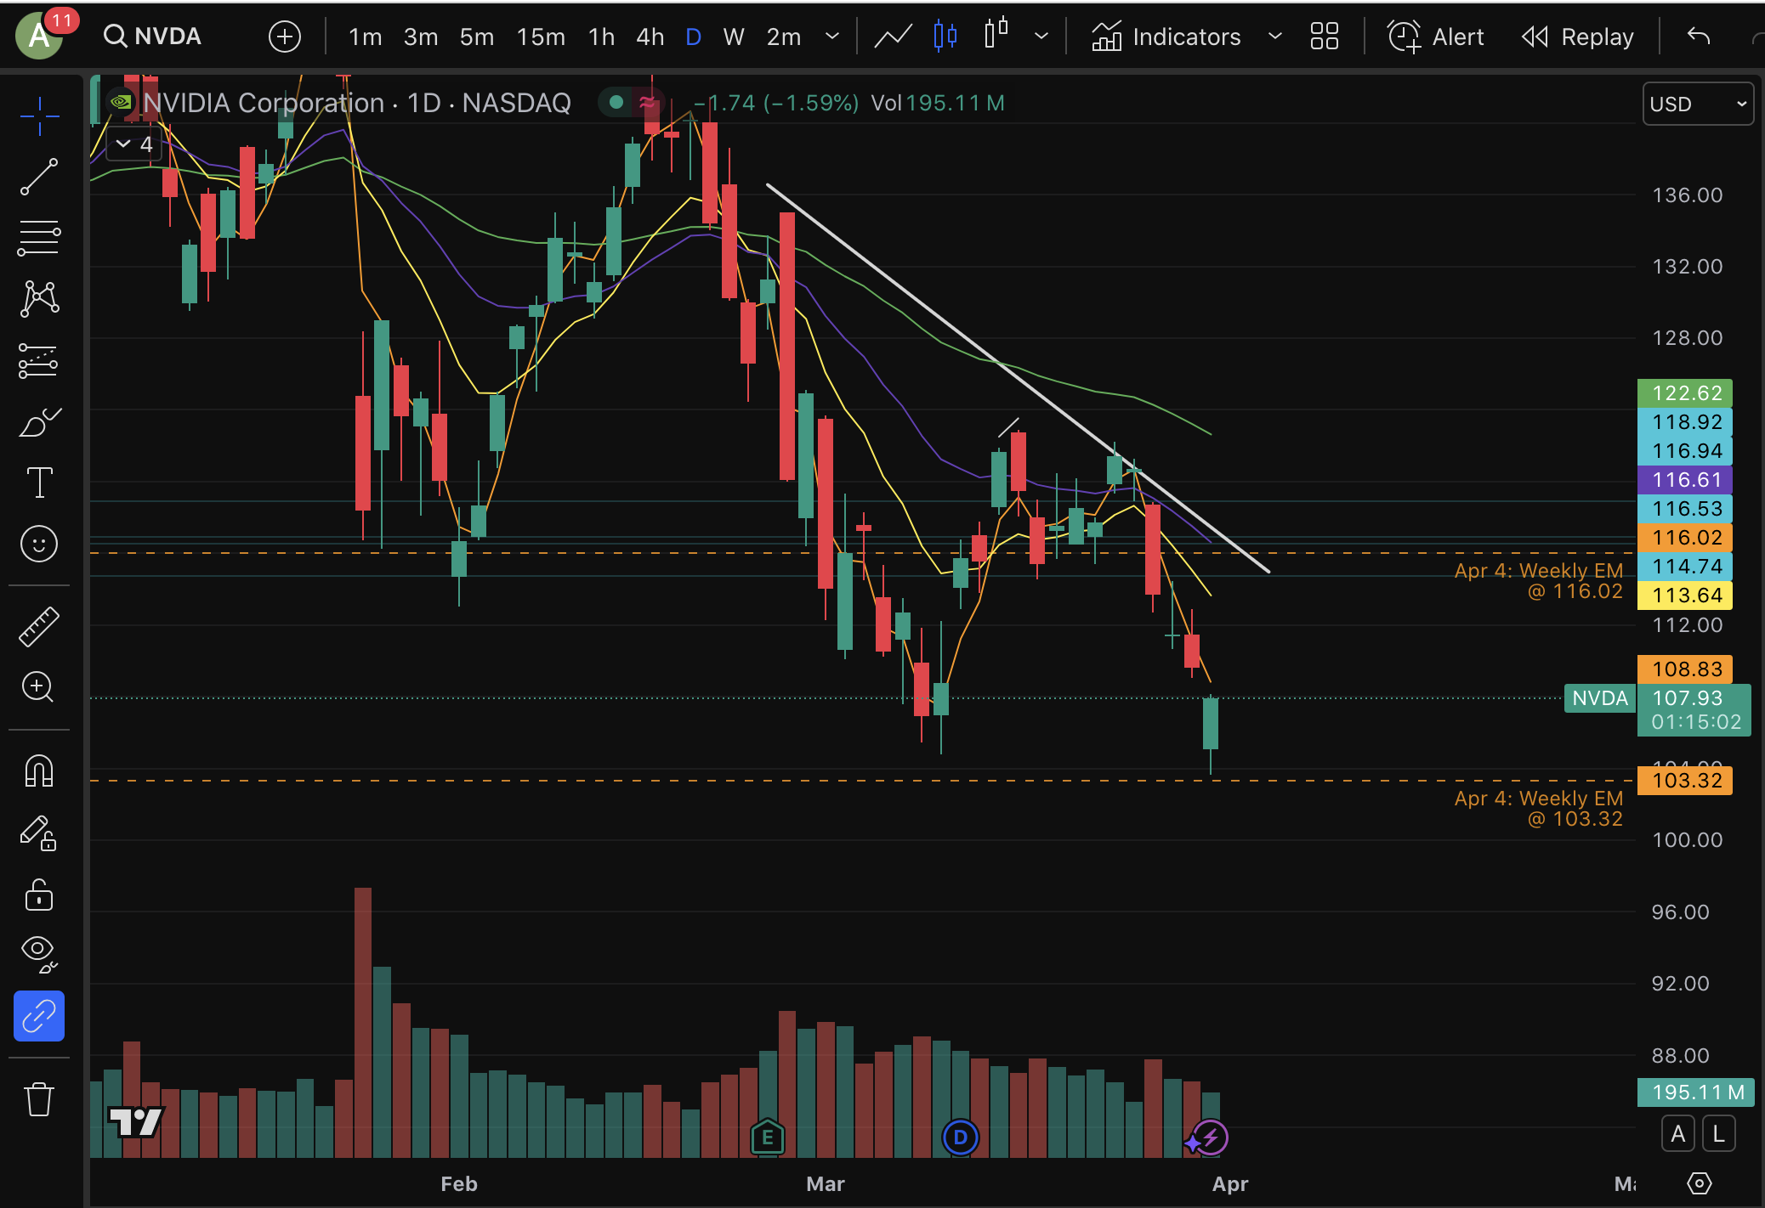Switch to 4h timeframe
1765x1208 pixels.
(x=650, y=37)
